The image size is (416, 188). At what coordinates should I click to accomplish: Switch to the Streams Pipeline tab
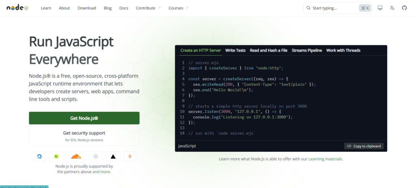(x=307, y=50)
